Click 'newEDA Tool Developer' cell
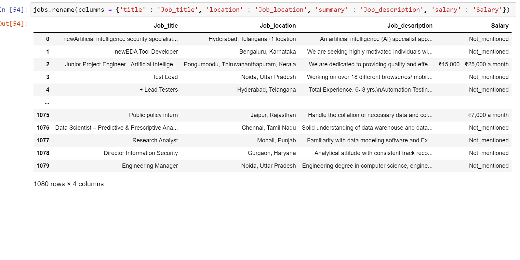 pos(146,52)
